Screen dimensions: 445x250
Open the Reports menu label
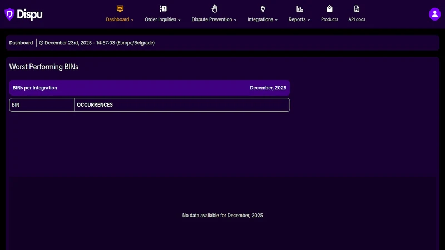[297, 19]
